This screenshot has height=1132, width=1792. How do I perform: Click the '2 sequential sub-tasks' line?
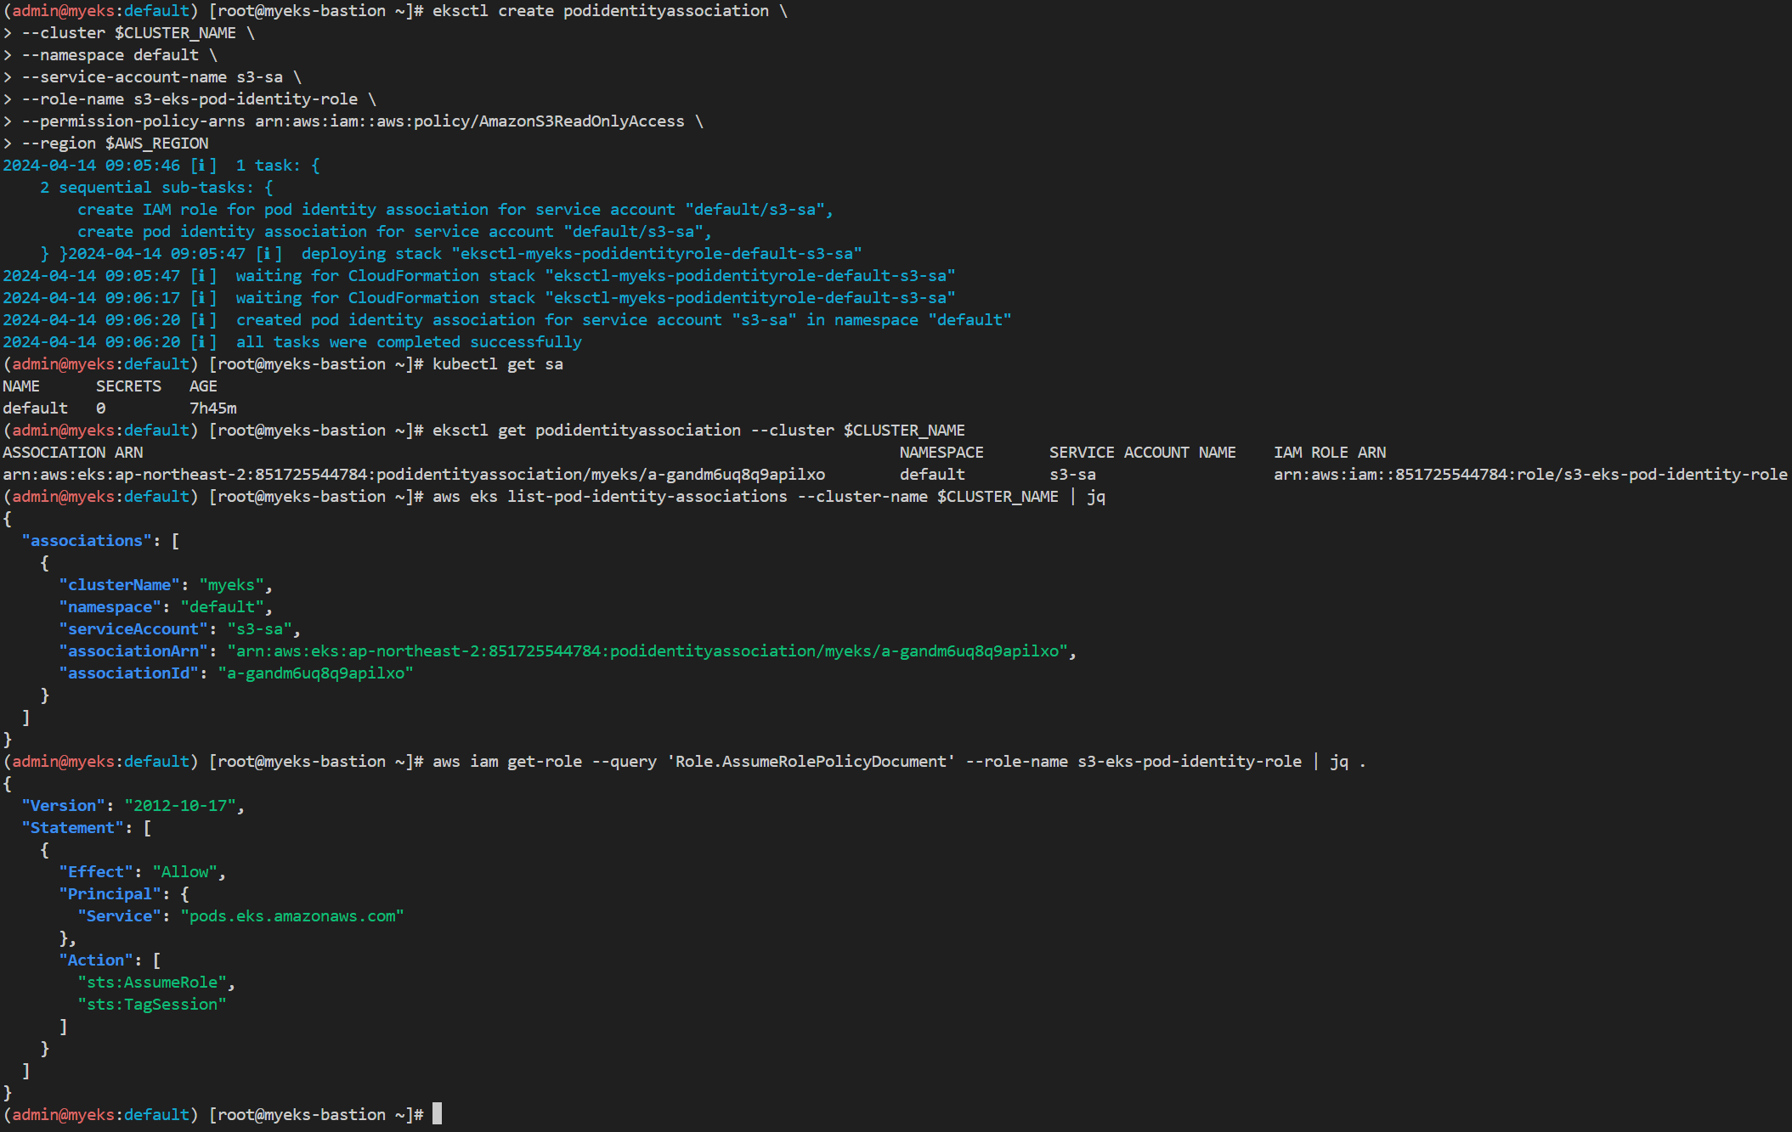click(x=156, y=188)
